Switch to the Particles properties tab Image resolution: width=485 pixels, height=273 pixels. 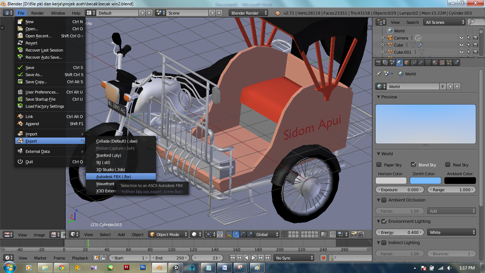449,62
